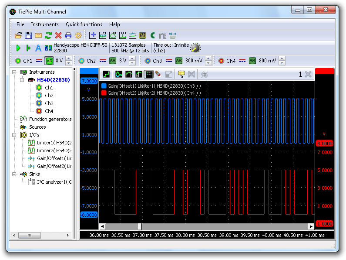Viewport: 346px width, 260px height.
Task: Collapse the Instruments tree node
Action: click(14, 72)
